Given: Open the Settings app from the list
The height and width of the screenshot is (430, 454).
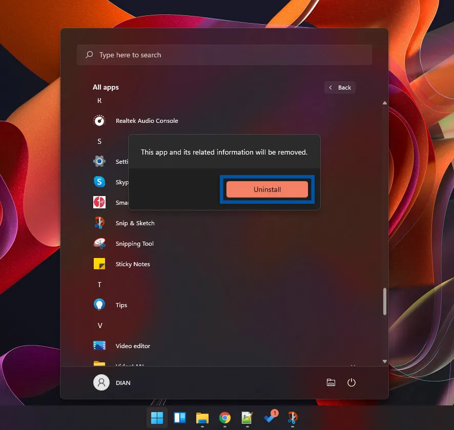Looking at the screenshot, I should [x=123, y=161].
